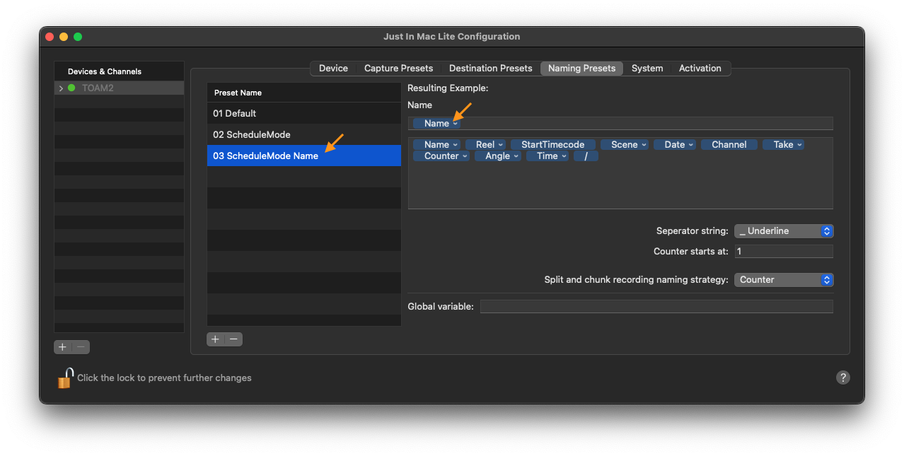Select the Reel token

tap(485, 144)
